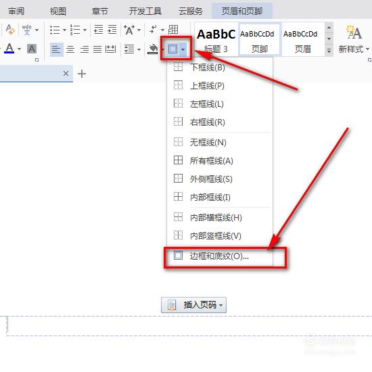Open the 审阅 tab
The image size is (372, 372).
tap(16, 11)
